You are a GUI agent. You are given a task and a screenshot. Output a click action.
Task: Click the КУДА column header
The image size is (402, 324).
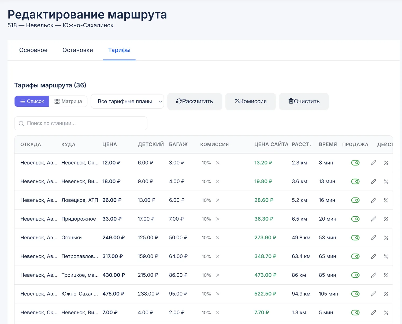[x=68, y=144]
